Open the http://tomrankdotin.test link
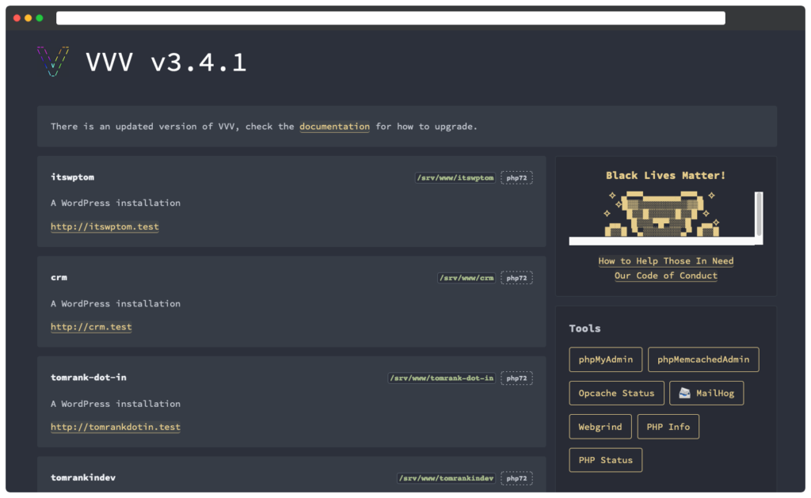The width and height of the screenshot is (811, 498). point(116,428)
